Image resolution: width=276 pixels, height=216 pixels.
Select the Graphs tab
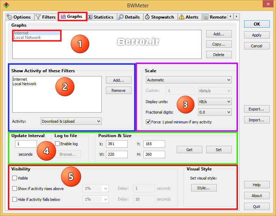(72, 16)
